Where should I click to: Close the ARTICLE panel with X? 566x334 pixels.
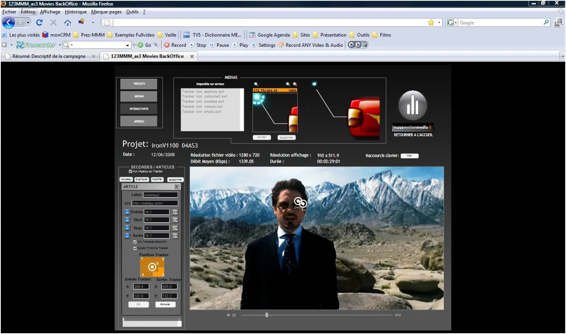click(x=177, y=186)
